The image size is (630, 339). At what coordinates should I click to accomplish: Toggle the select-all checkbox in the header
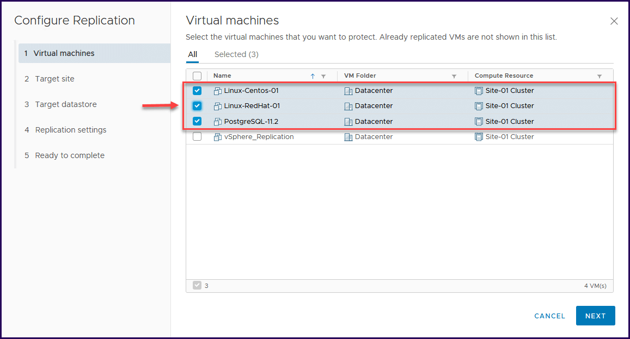[x=197, y=76]
